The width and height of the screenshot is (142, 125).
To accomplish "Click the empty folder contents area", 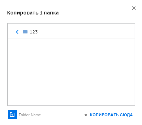I will 71,72.
